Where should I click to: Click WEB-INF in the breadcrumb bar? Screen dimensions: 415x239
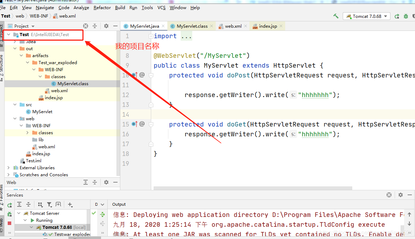pos(39,16)
